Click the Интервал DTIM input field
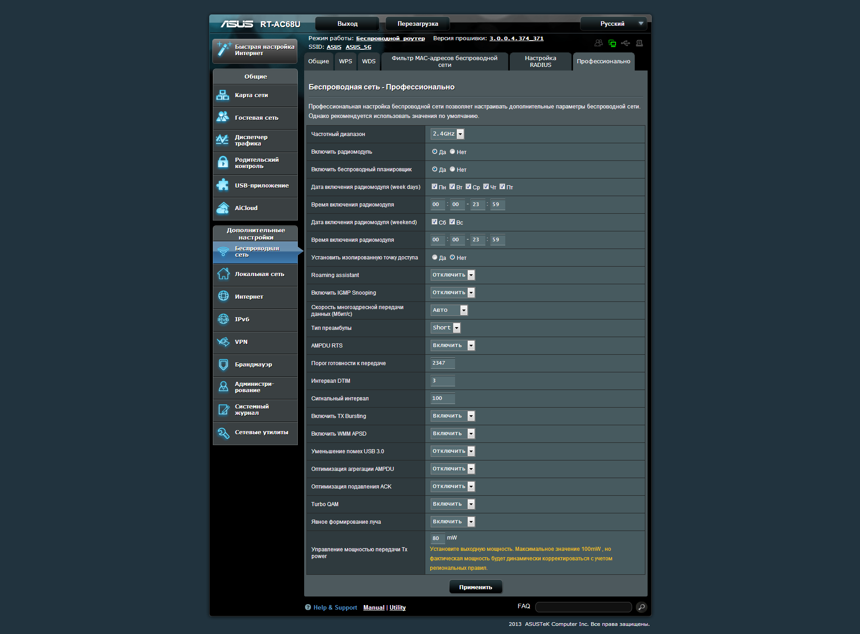The height and width of the screenshot is (634, 860). pos(442,380)
